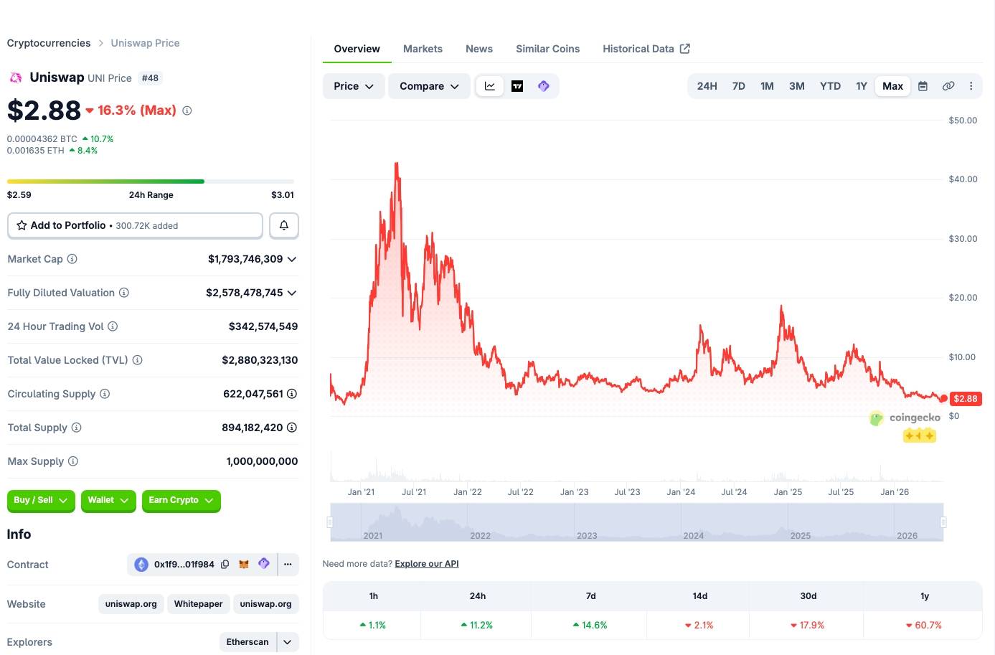Open Max Supply info icon
This screenshot has width=995, height=655.
point(73,461)
